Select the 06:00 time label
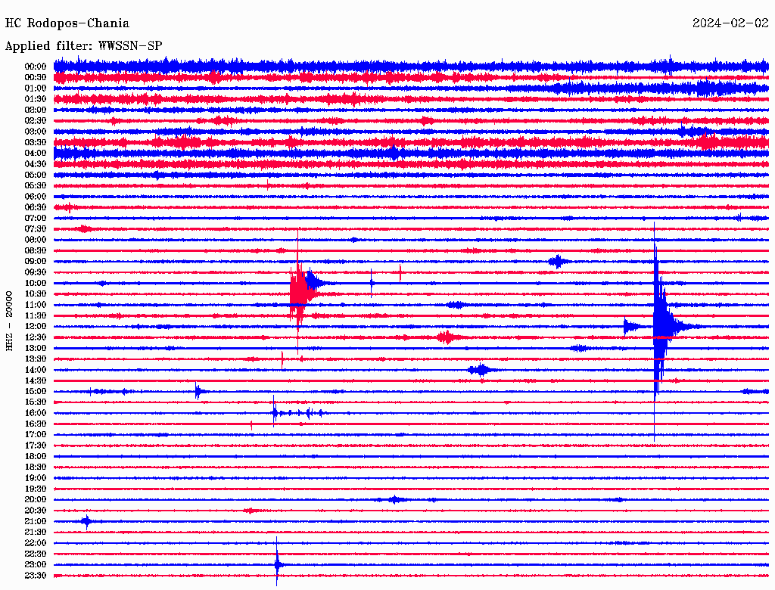Image resolution: width=775 pixels, height=590 pixels. tap(36, 196)
